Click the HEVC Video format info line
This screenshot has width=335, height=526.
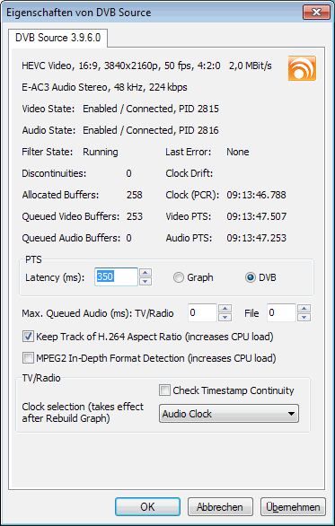pos(146,66)
